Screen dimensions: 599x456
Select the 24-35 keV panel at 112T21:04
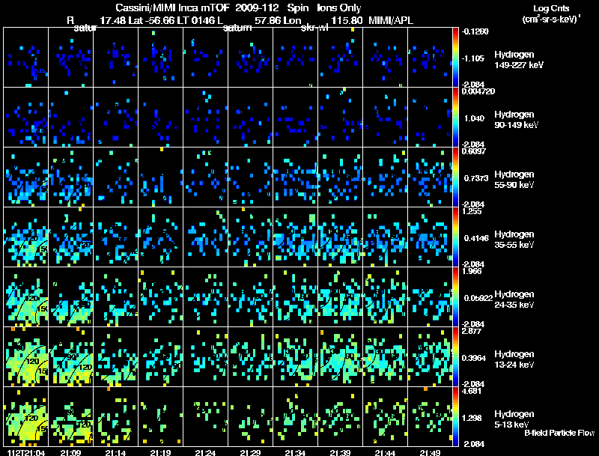coord(26,297)
